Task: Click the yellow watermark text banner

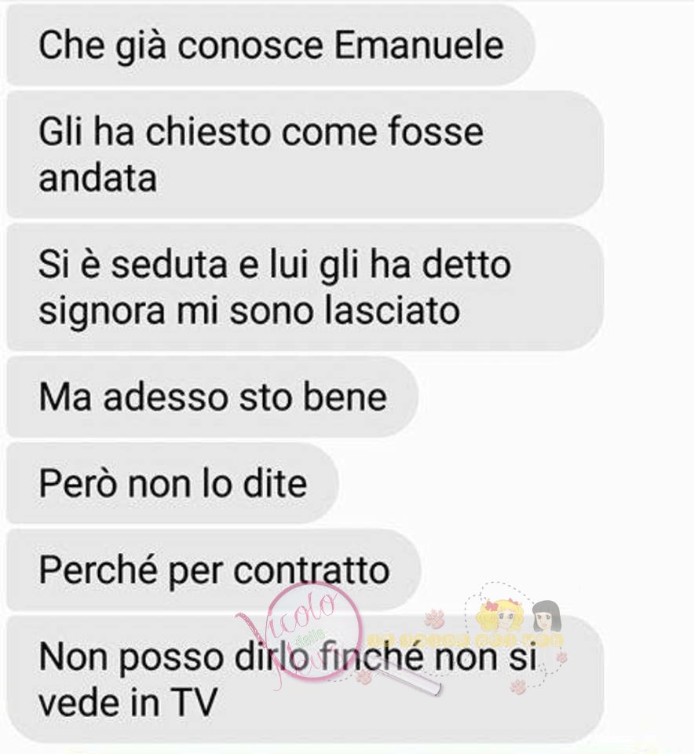Action: pos(465,641)
